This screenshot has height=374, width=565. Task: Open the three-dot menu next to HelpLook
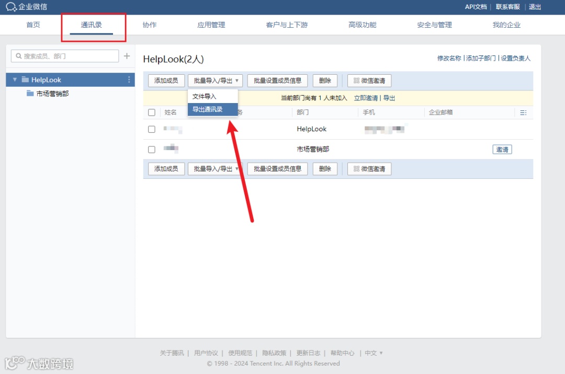pyautogui.click(x=129, y=80)
